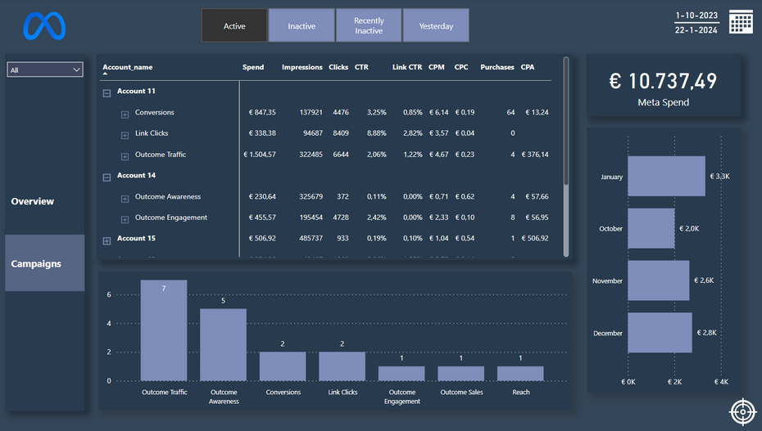Viewport: 762px width, 431px height.
Task: Collapse Account 14 group
Action: (x=107, y=177)
